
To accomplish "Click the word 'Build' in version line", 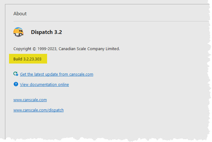I will click(18, 59).
